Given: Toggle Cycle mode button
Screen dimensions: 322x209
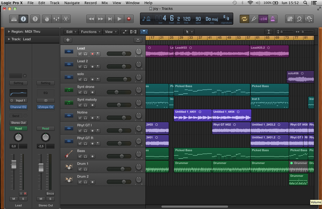Looking at the screenshot, I should click(x=244, y=19).
